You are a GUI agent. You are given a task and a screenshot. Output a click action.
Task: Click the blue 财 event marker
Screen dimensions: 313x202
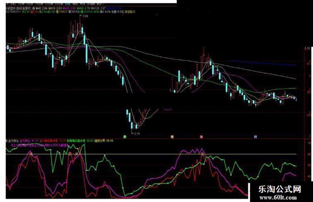click(255, 137)
